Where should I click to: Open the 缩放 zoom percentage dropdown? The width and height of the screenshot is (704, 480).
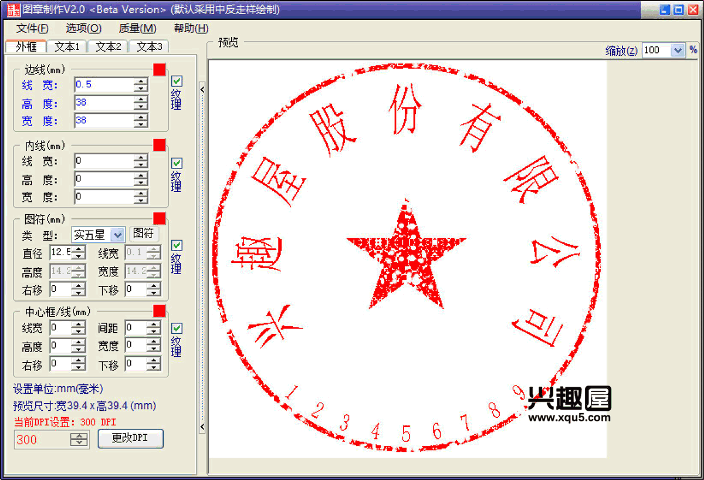pyautogui.click(x=664, y=50)
